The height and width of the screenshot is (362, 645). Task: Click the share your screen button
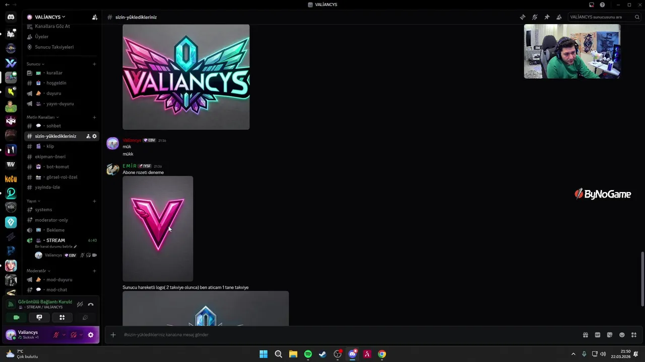coord(39,317)
